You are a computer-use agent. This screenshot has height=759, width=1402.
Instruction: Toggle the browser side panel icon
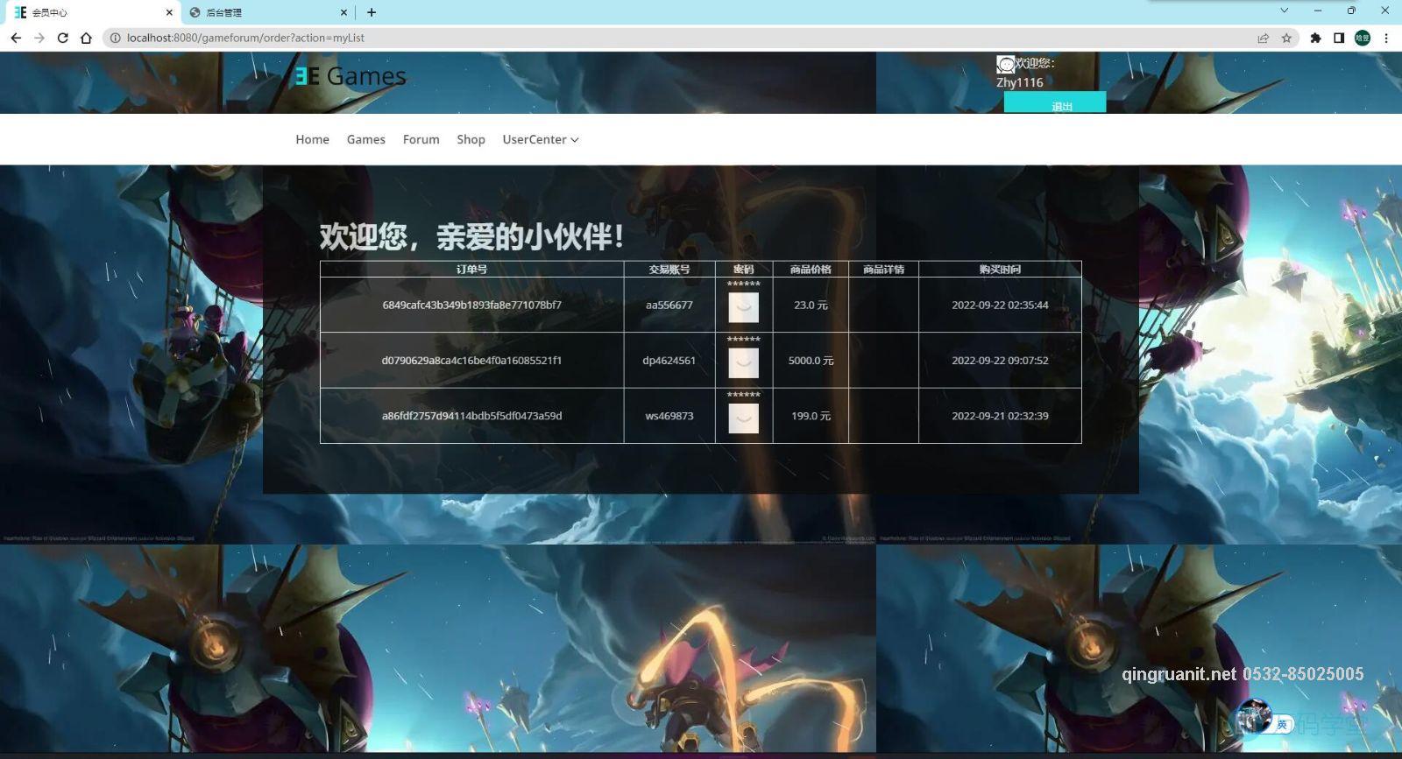tap(1339, 38)
